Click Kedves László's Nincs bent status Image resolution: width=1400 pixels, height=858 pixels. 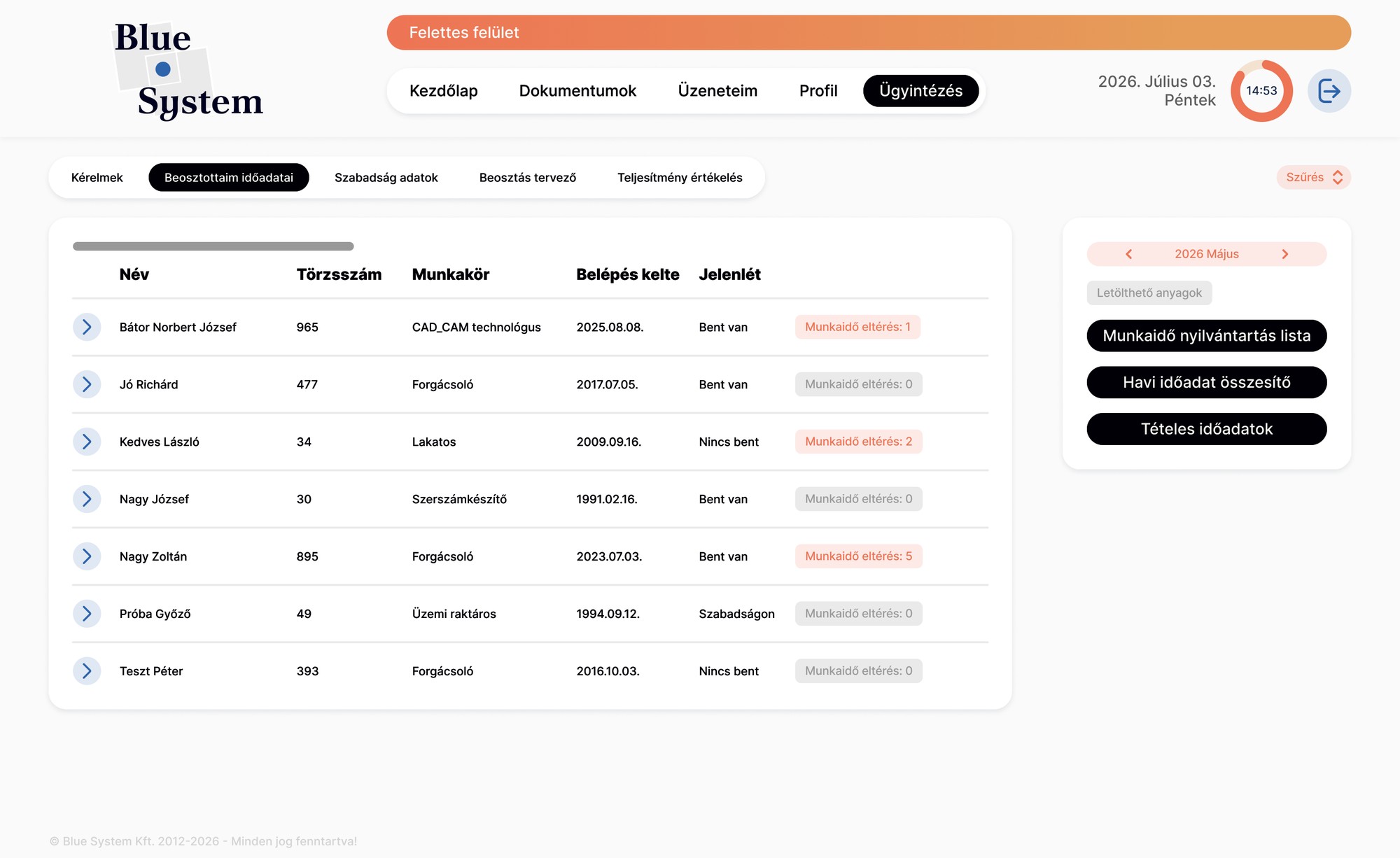point(729,442)
